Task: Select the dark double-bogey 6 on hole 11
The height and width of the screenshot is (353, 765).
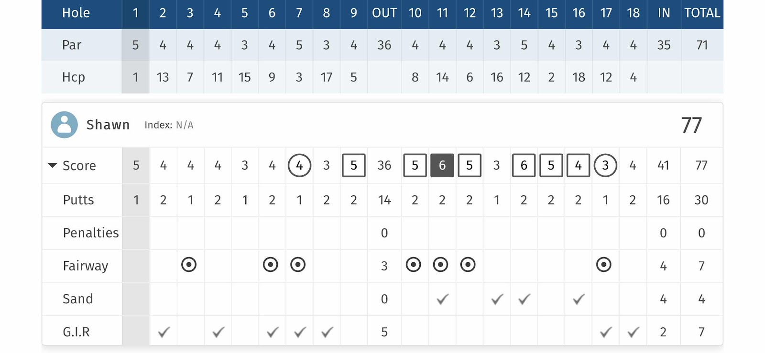Action: point(442,165)
